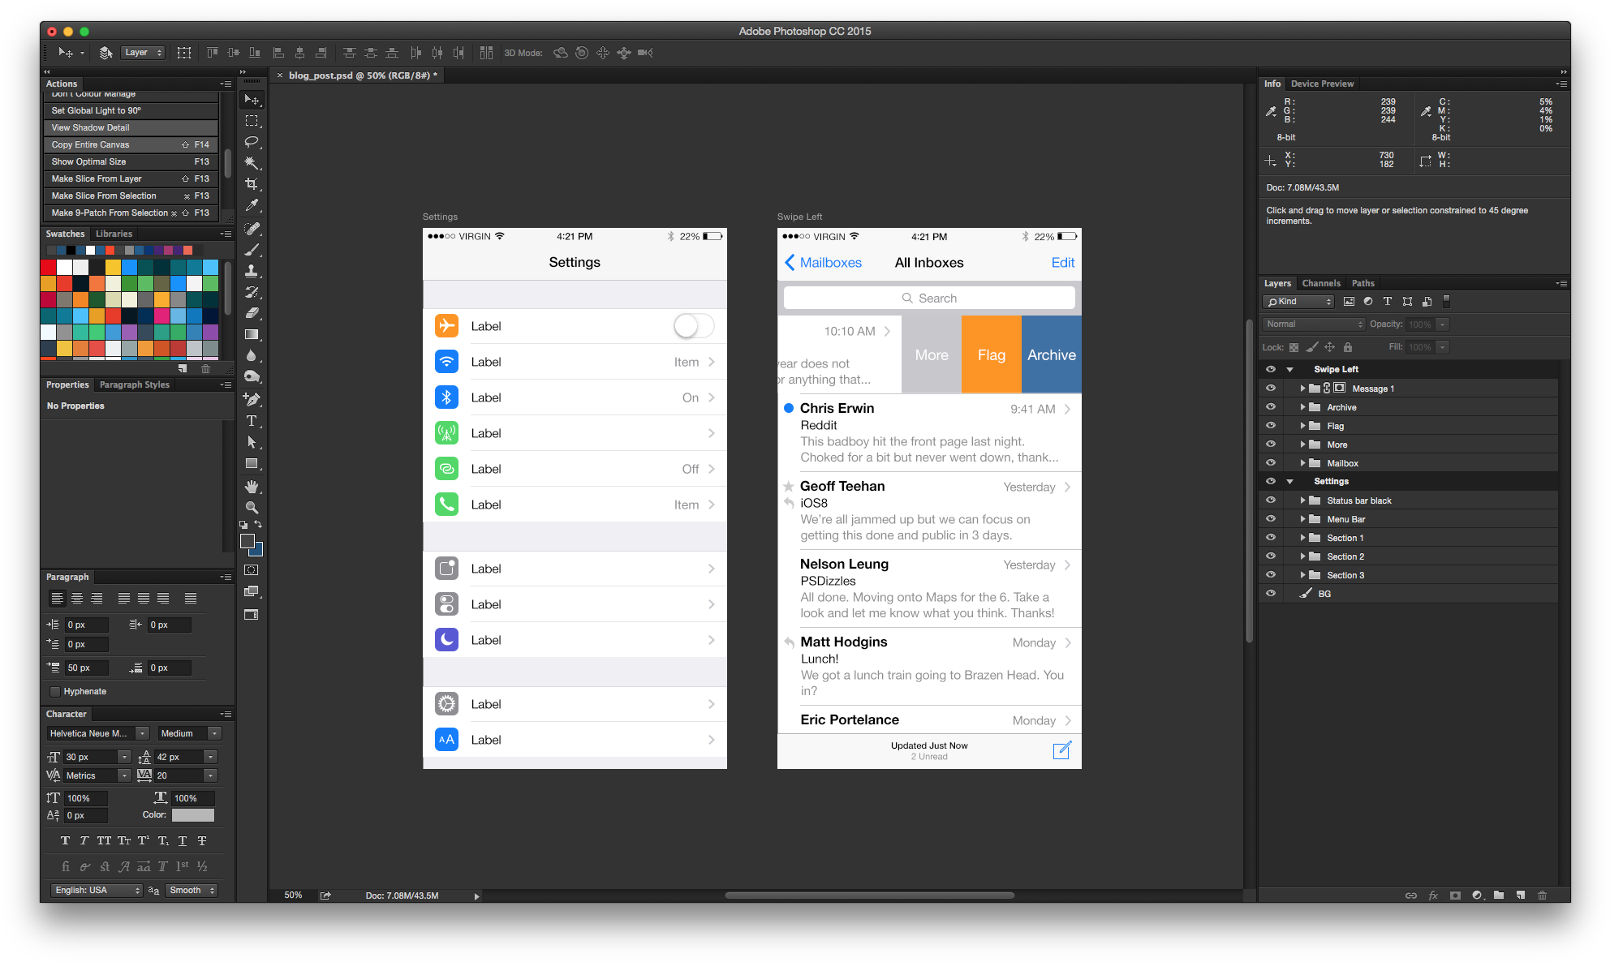Select the Move tool in the toolbox
This screenshot has width=1610, height=962.
[x=252, y=100]
